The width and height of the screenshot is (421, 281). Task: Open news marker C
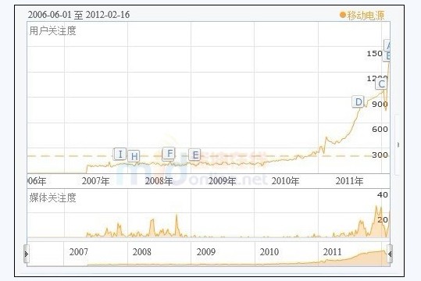[381, 84]
